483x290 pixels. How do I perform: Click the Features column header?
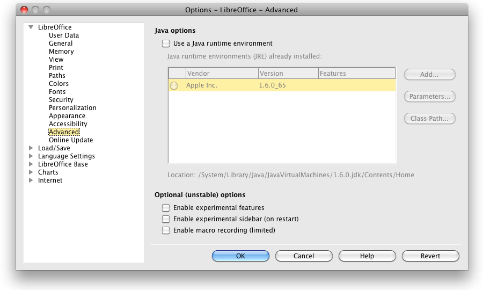coord(357,74)
